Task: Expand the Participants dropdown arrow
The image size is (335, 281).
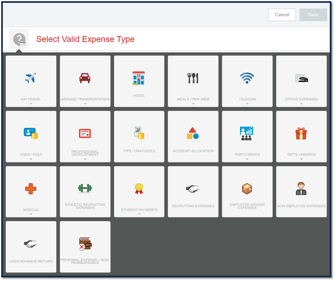Action: (x=247, y=159)
